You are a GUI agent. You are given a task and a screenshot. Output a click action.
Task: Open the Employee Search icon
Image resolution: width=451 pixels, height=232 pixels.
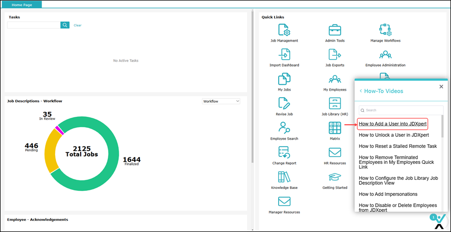[x=284, y=128]
